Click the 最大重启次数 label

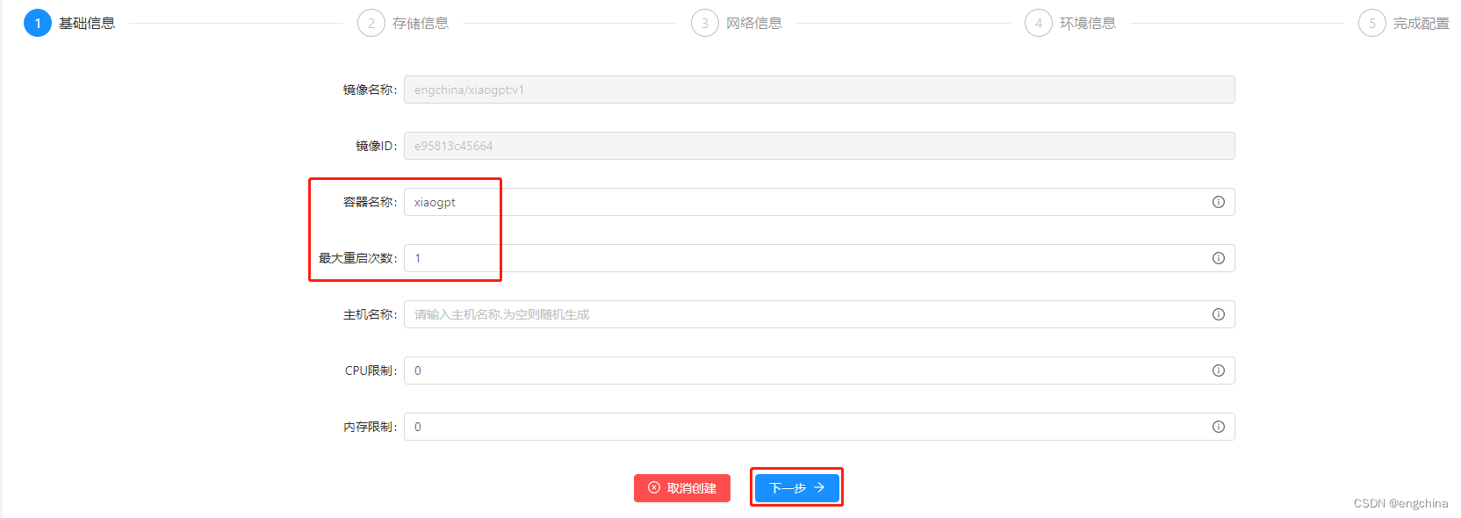click(x=357, y=258)
